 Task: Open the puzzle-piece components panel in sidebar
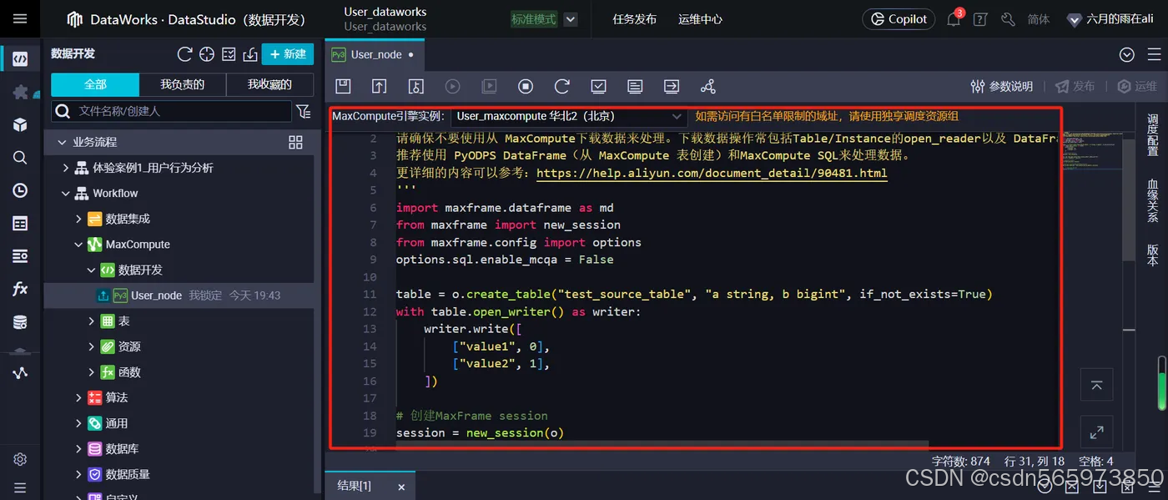pos(20,92)
